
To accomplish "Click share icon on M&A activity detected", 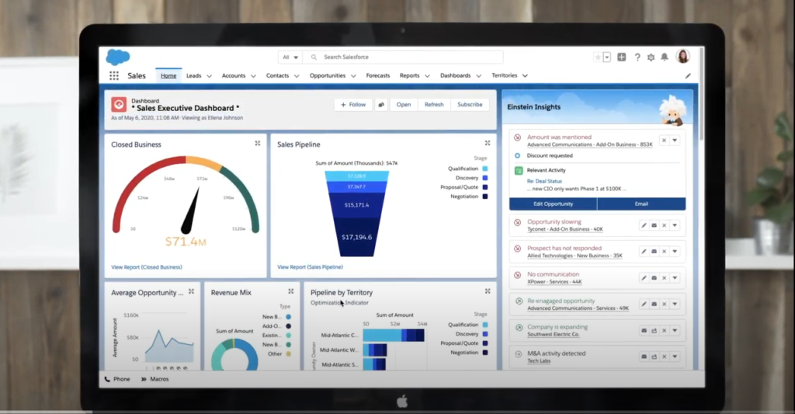I will 654,357.
